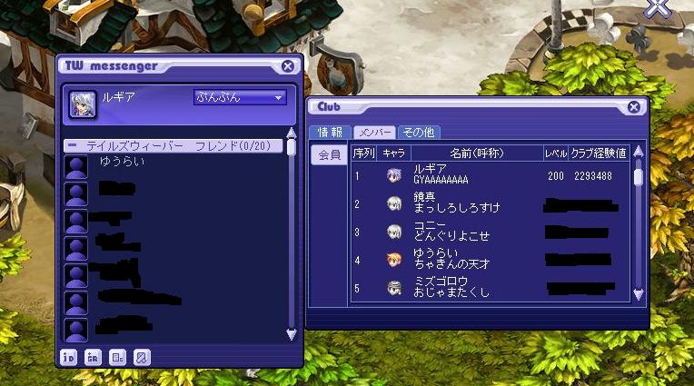694x386 pixels.
Task: Click the orange-haired ゆうらい character icon
Action: 393,260
